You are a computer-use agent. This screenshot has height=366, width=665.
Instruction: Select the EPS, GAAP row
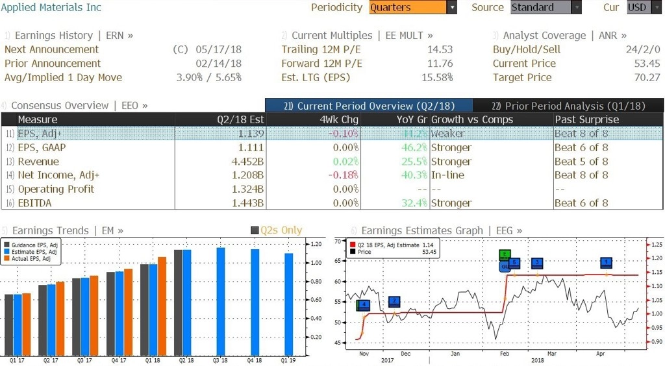(332, 147)
